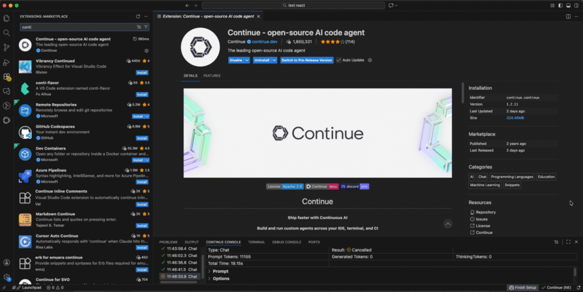Click Switch to Pre-Release Version button
Image resolution: width=583 pixels, height=292 pixels.
pyautogui.click(x=306, y=60)
